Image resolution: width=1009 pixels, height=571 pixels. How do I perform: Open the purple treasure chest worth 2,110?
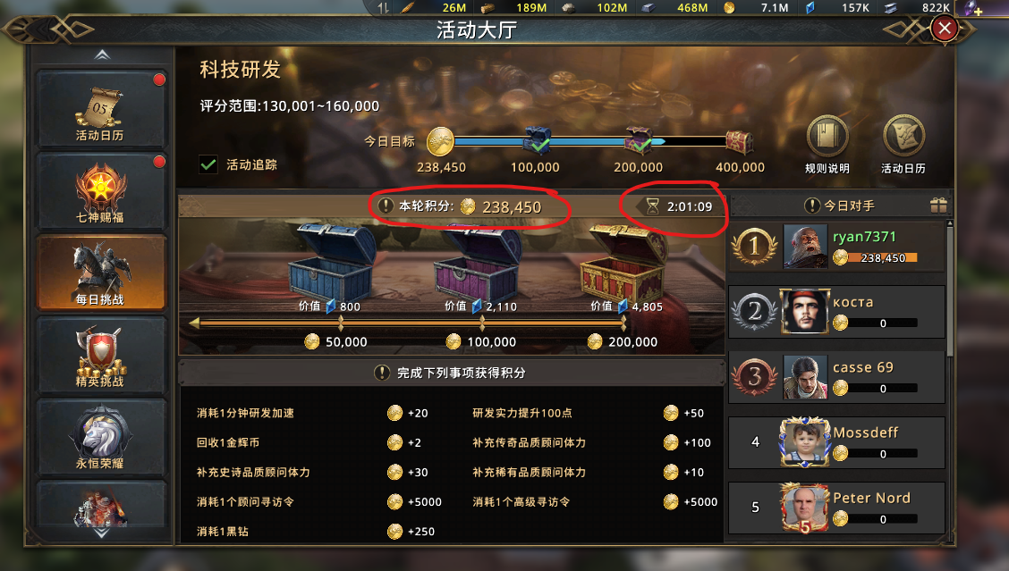pyautogui.click(x=479, y=263)
